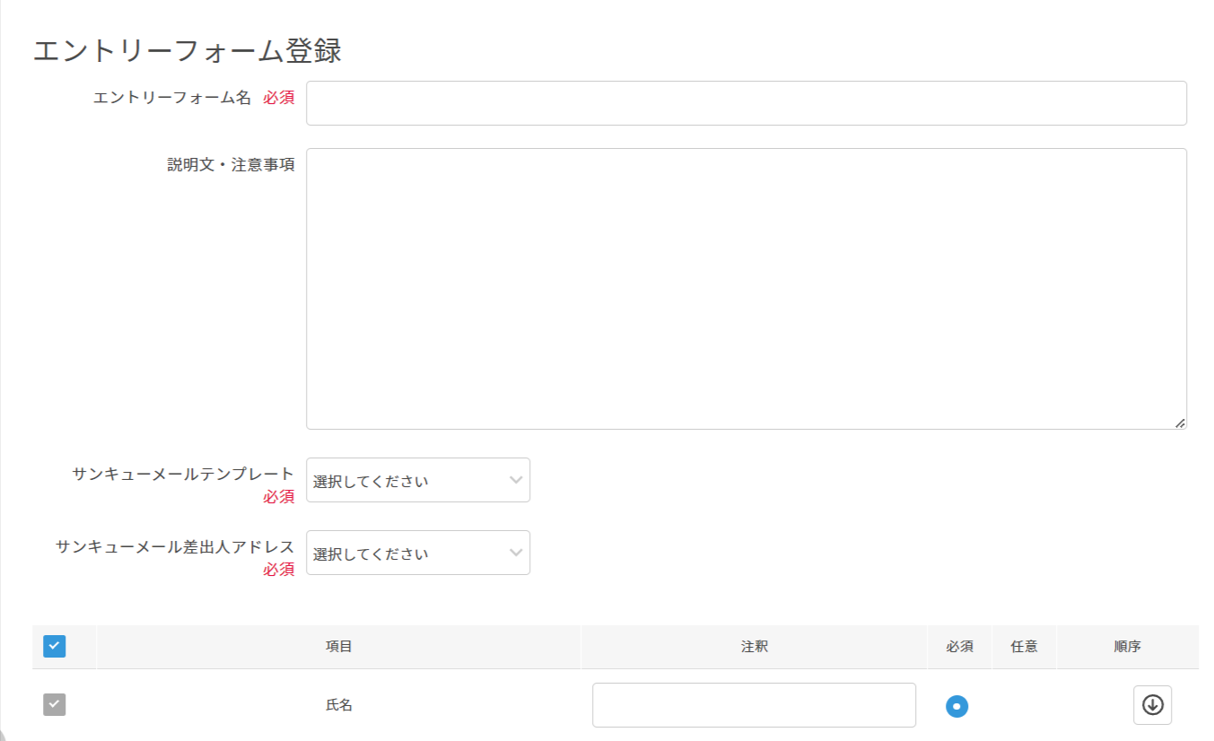Click the 任意 column header
This screenshot has height=741, width=1214.
(x=1024, y=647)
